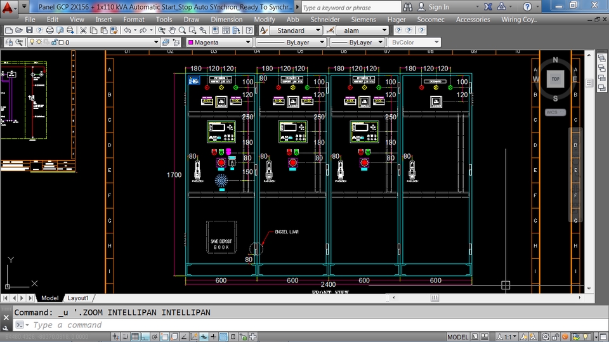Expand the layer dropdown showing 0
Screen dimensions: 609x342
pos(156,43)
